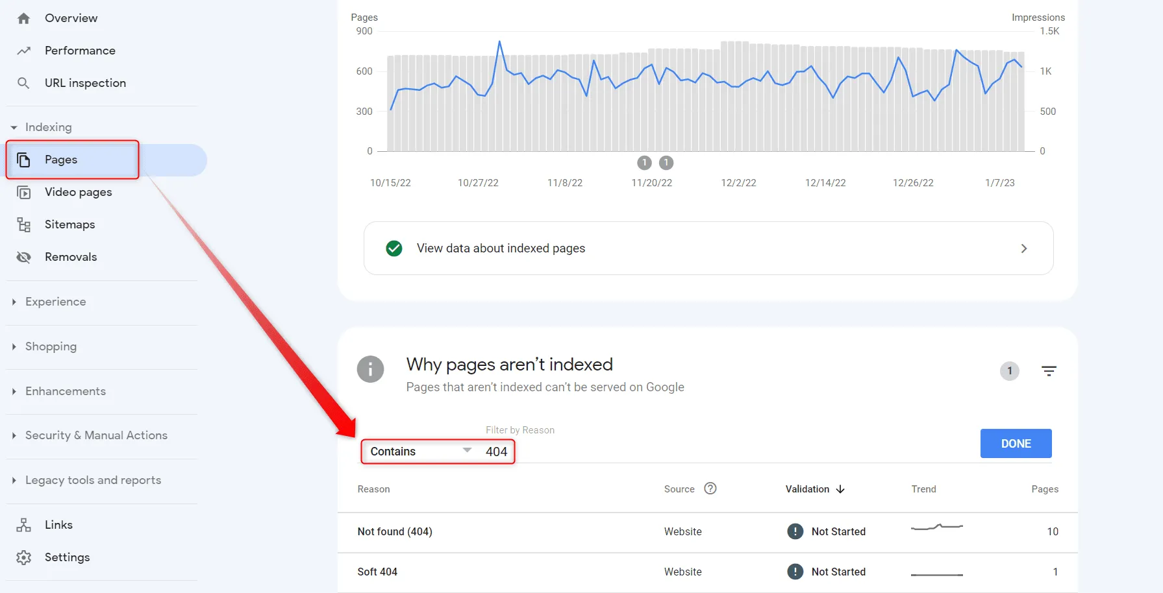Open the Removals menu item
Image resolution: width=1163 pixels, height=593 pixels.
click(71, 257)
